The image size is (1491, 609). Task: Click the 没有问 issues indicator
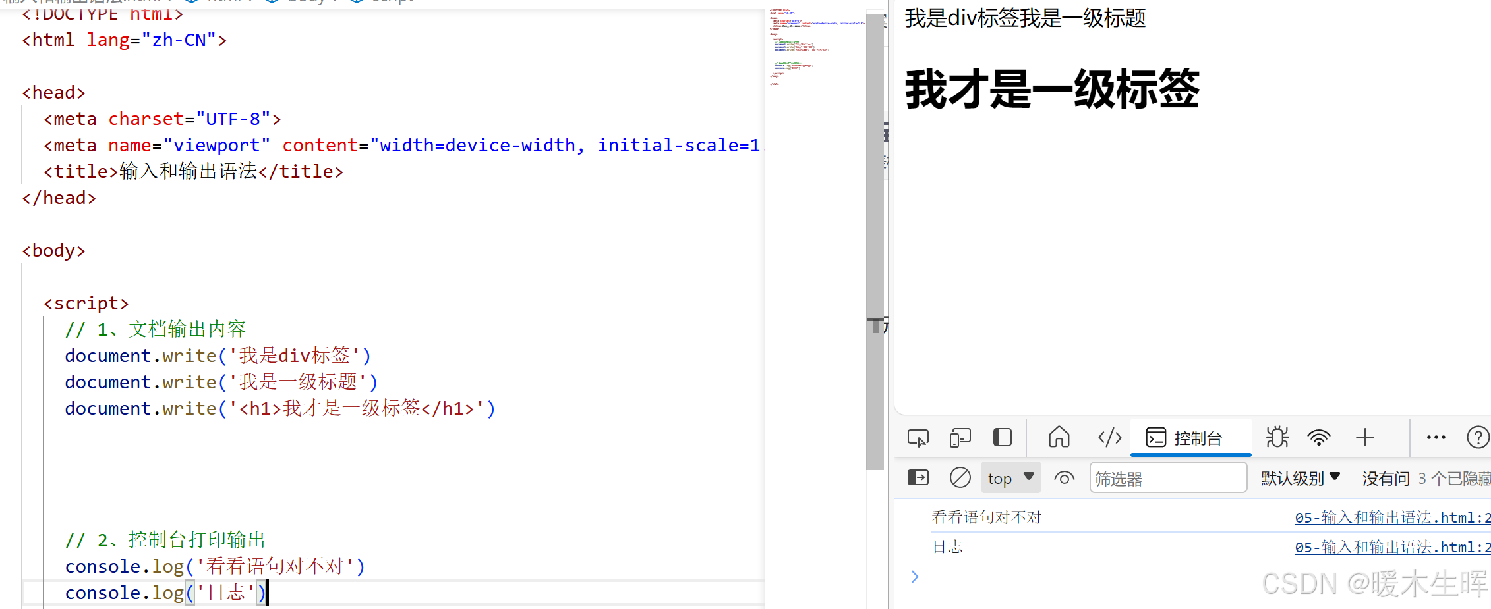pos(1386,479)
